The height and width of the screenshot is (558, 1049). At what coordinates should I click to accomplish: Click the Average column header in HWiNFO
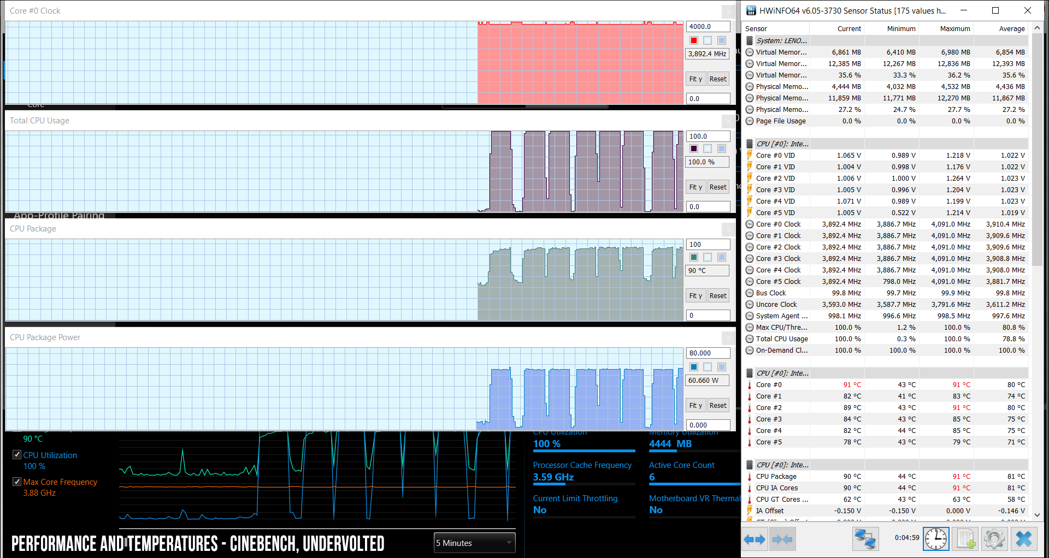pyautogui.click(x=1000, y=28)
